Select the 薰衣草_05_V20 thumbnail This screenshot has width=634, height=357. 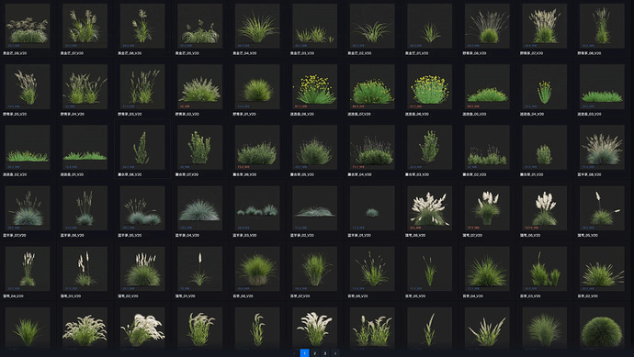[x=314, y=147]
